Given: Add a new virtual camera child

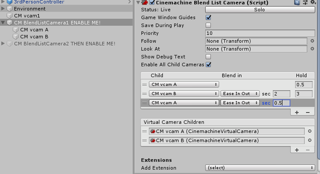Looking at the screenshot, I should pos(297,150).
